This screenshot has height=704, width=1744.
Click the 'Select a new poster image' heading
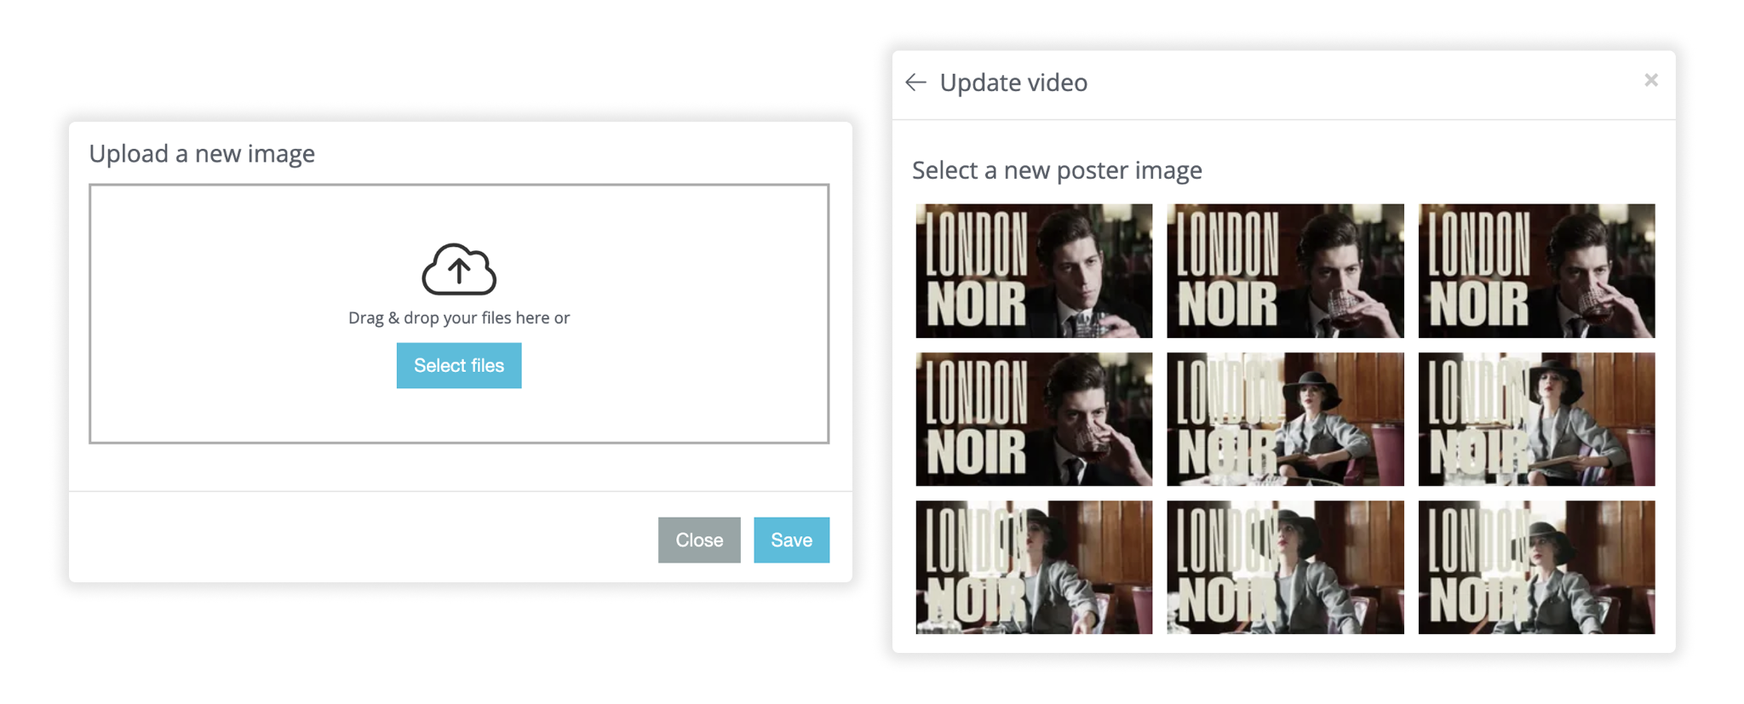1057,170
